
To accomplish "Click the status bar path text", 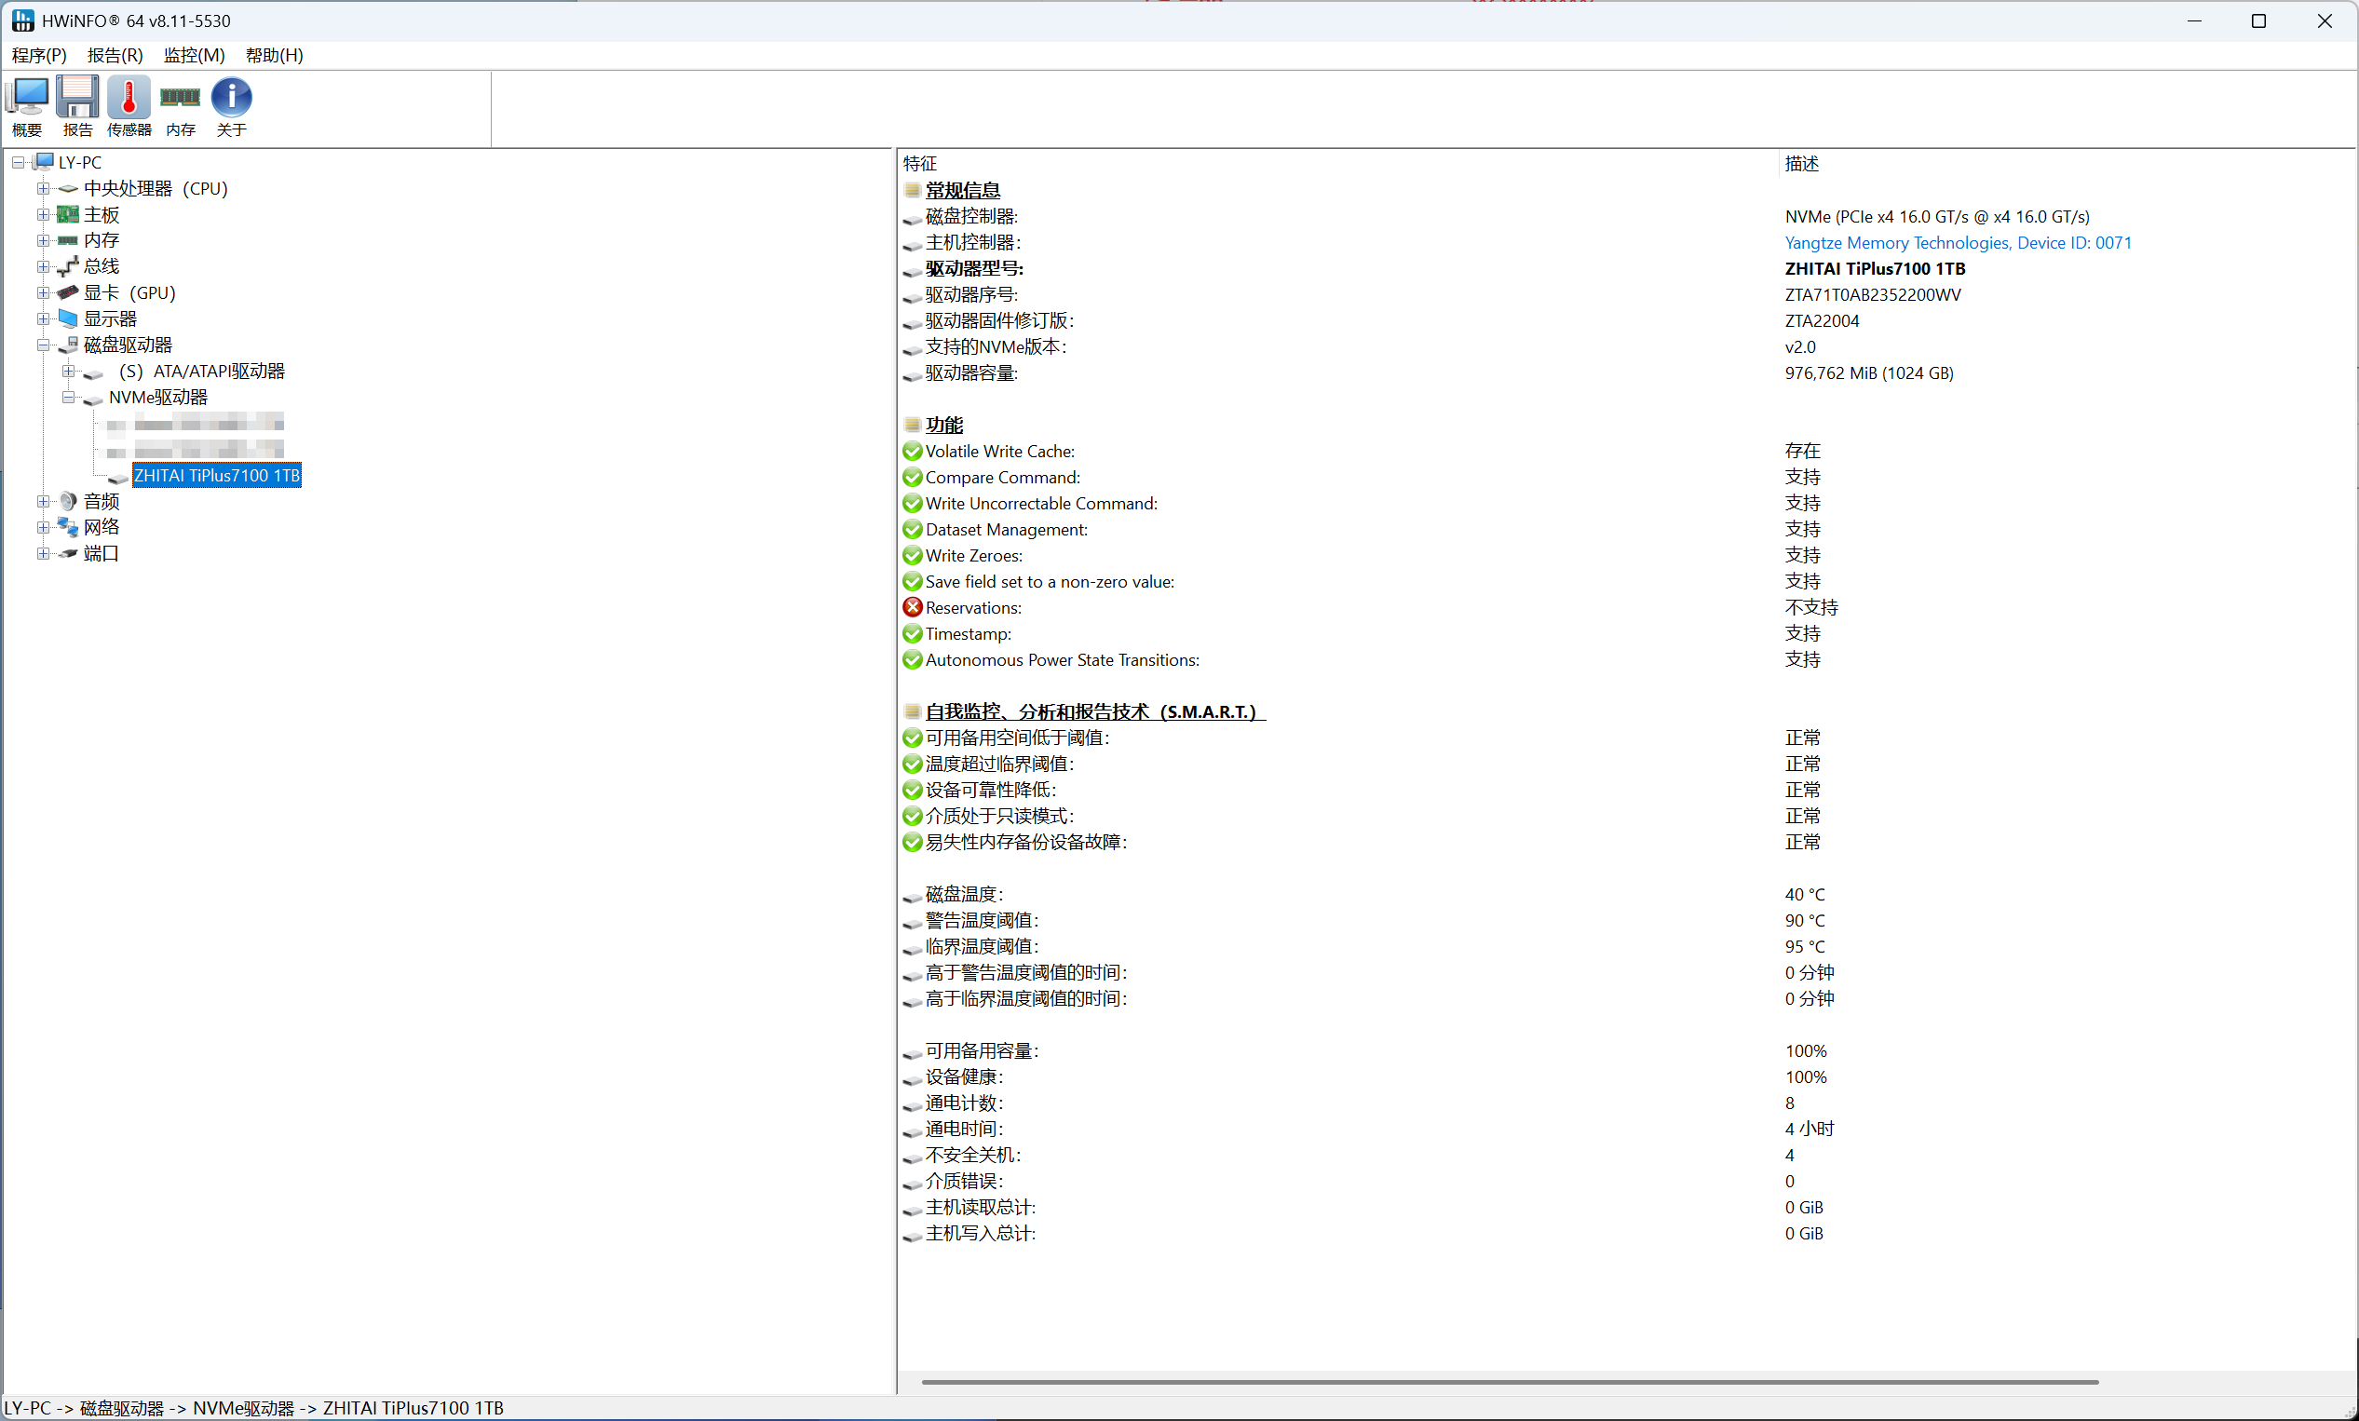I will tap(253, 1408).
